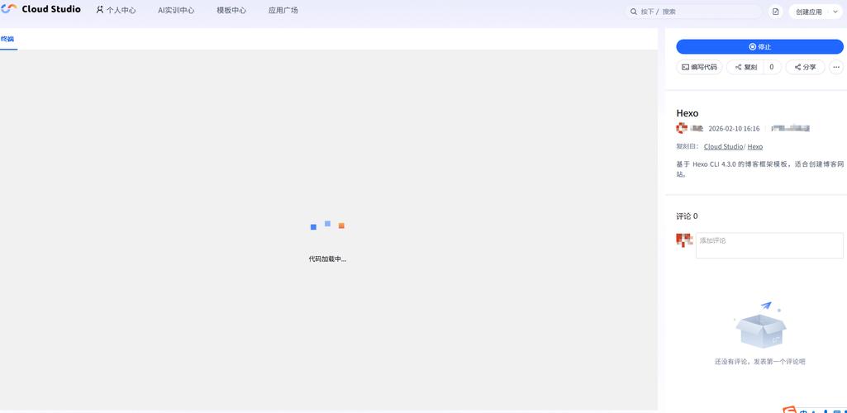Viewport: 847px width, 413px height.
Task: Open the document icon beside search
Action: [x=775, y=12]
